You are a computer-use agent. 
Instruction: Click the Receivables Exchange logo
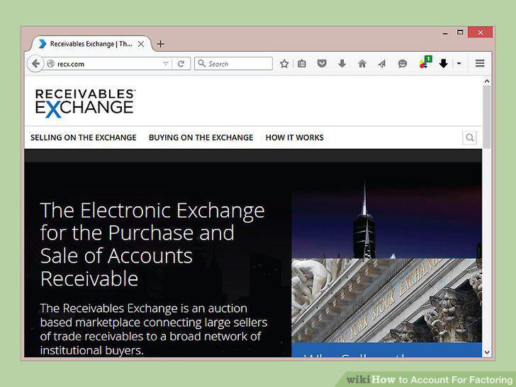coord(85,103)
